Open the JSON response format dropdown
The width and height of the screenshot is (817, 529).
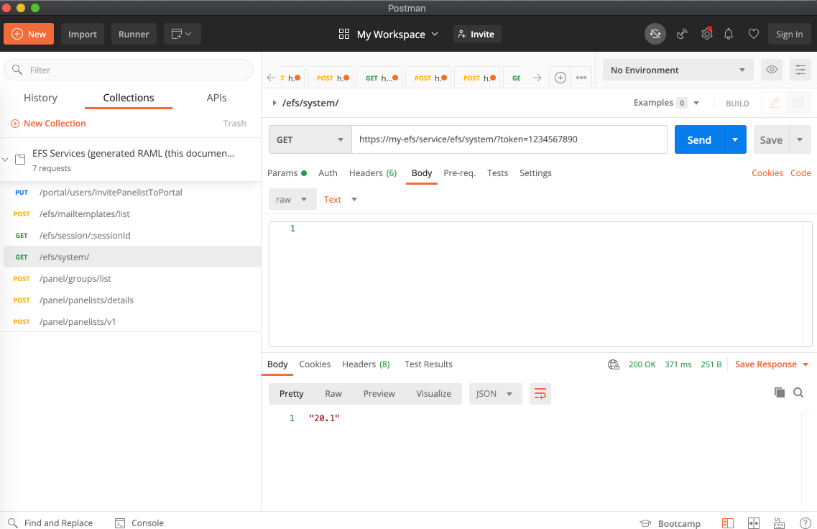[496, 393]
